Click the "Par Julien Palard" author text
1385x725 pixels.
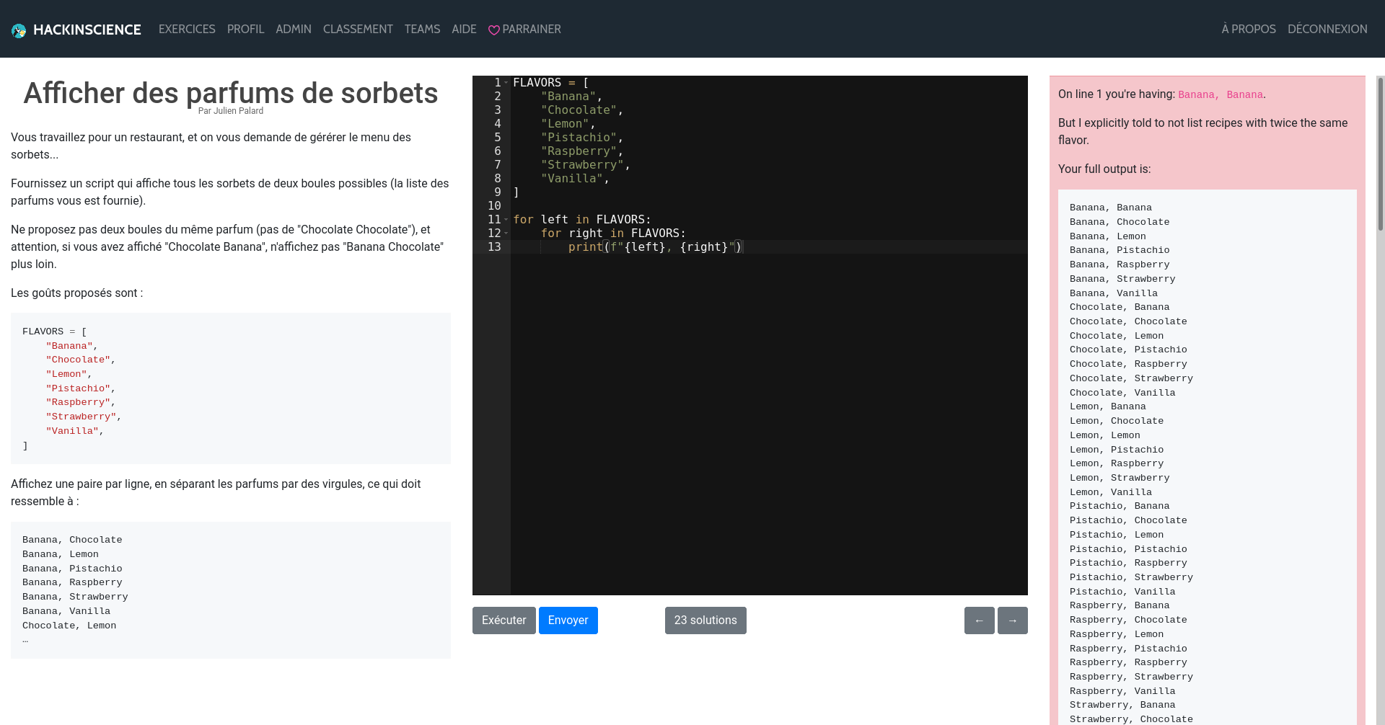point(231,111)
